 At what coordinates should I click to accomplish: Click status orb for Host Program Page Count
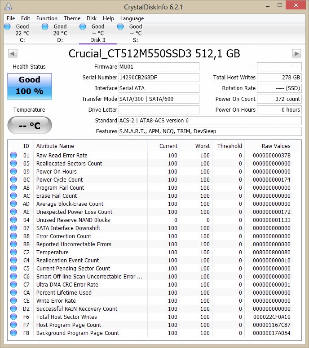(x=13, y=325)
